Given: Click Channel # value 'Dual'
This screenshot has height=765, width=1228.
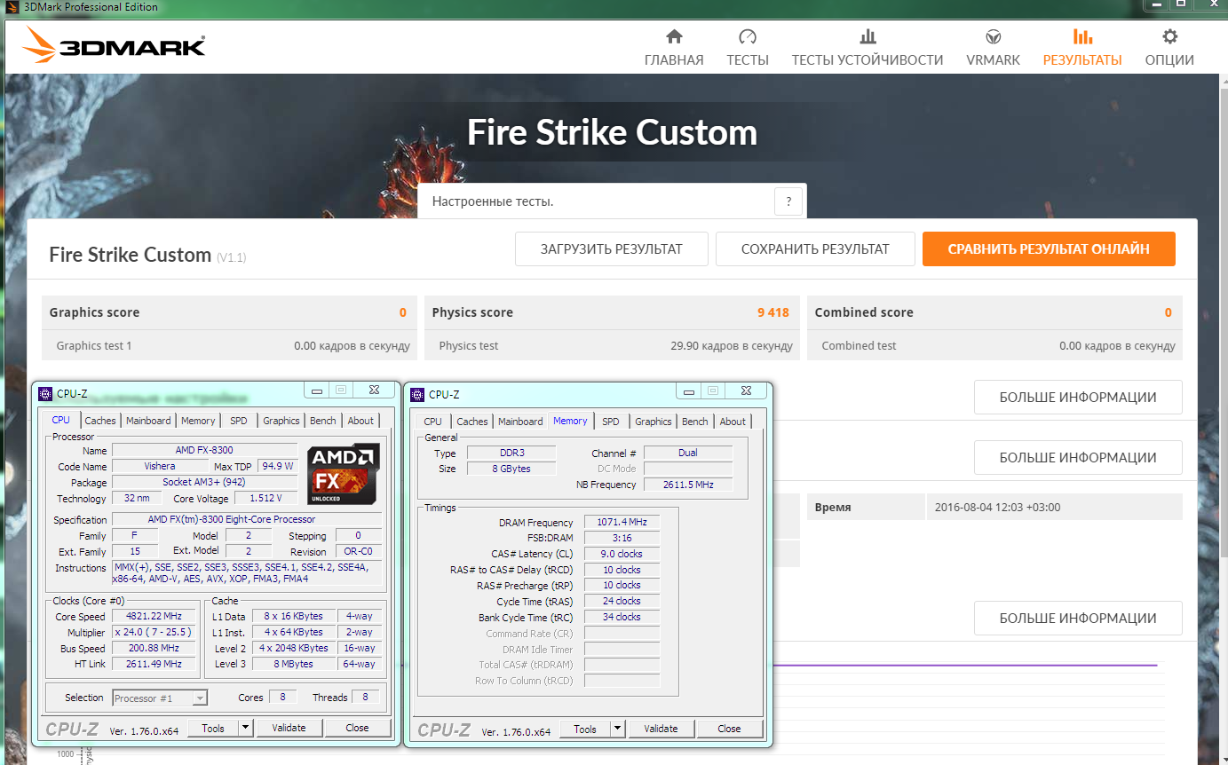Looking at the screenshot, I should 688,453.
